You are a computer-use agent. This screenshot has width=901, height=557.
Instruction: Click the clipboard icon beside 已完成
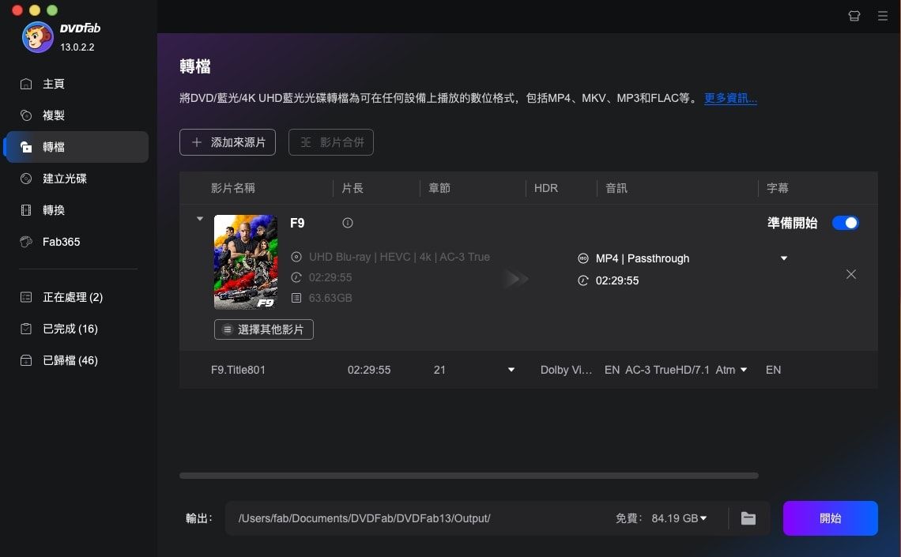[x=26, y=329]
